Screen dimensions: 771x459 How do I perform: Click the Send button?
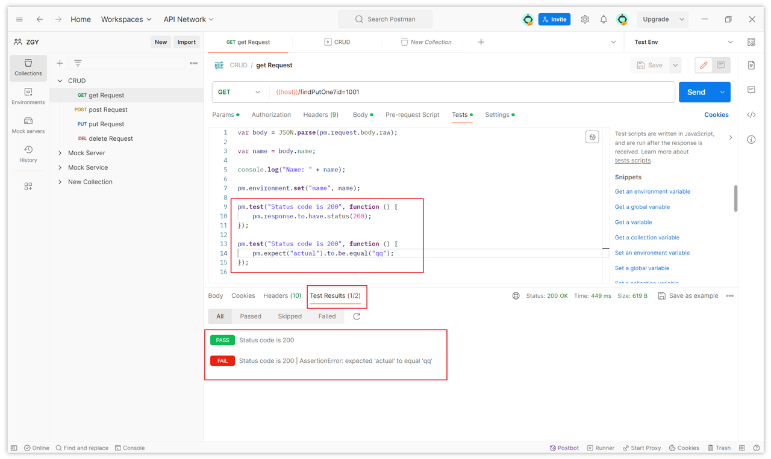point(696,92)
